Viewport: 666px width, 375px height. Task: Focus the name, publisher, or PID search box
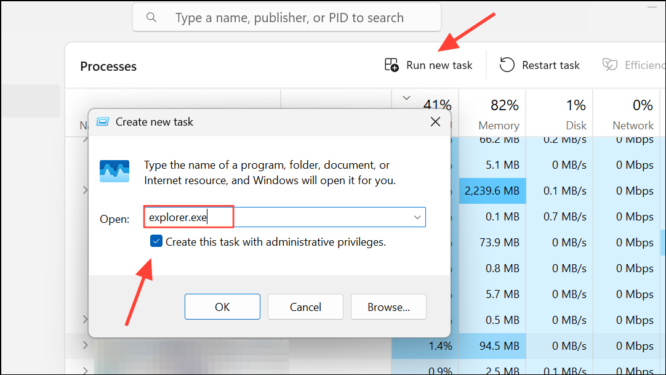[289, 18]
